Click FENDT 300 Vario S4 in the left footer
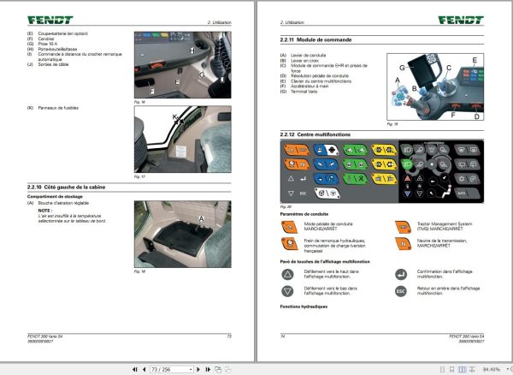The image size is (513, 375). coord(45,336)
